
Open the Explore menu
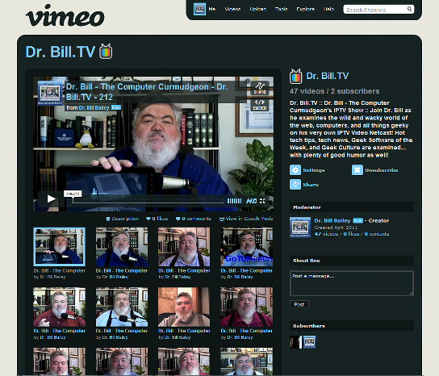pos(306,9)
